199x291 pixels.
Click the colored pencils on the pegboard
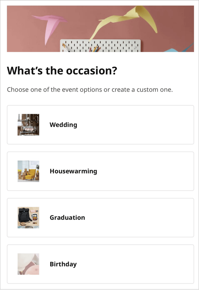point(95,49)
